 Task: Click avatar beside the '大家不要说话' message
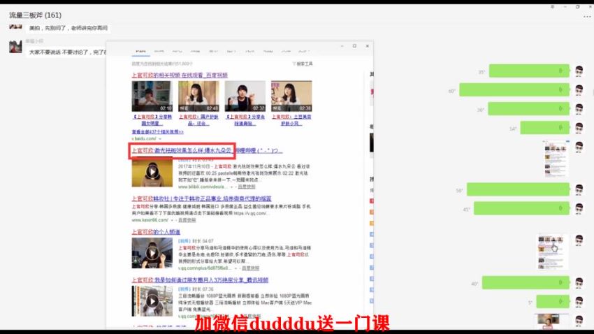15,47
